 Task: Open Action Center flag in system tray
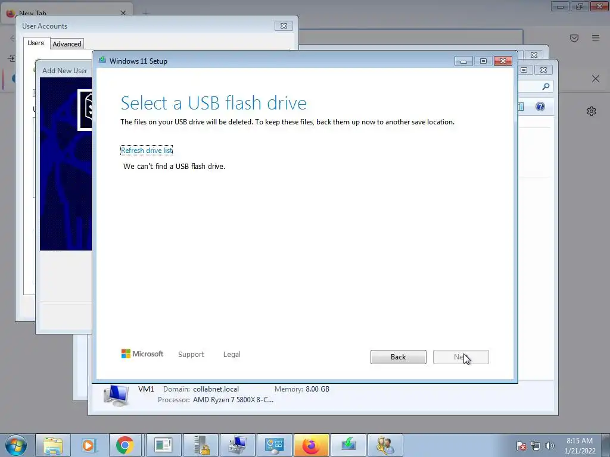point(521,446)
